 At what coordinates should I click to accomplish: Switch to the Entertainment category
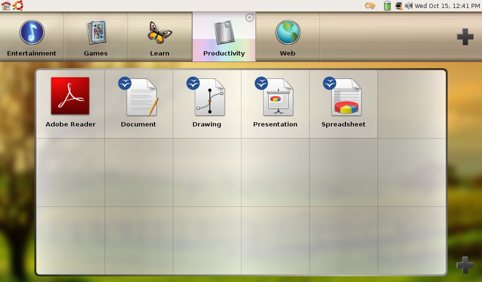coord(32,38)
